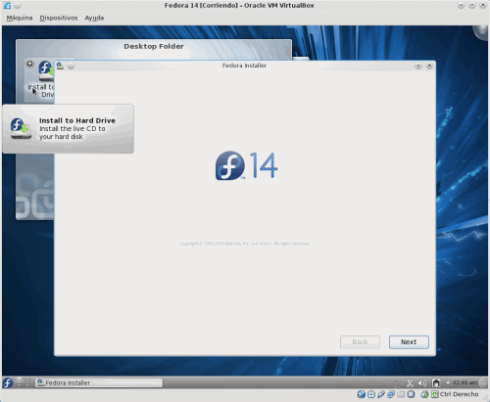This screenshot has height=402, width=490.
Task: Click the 02:48 am clock
Action: [x=465, y=382]
